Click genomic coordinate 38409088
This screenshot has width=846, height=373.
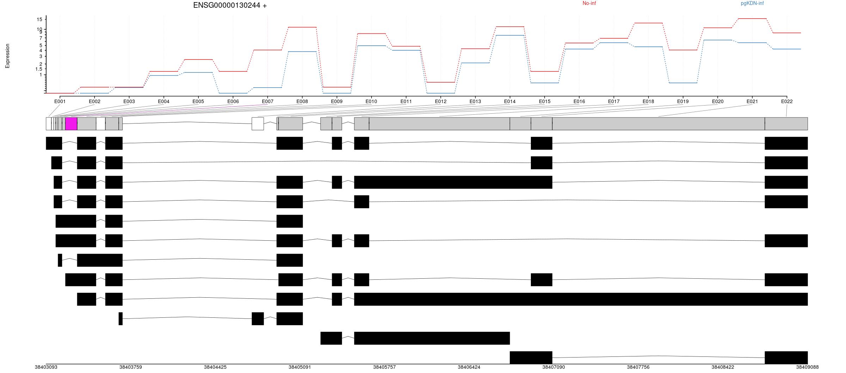click(808, 367)
